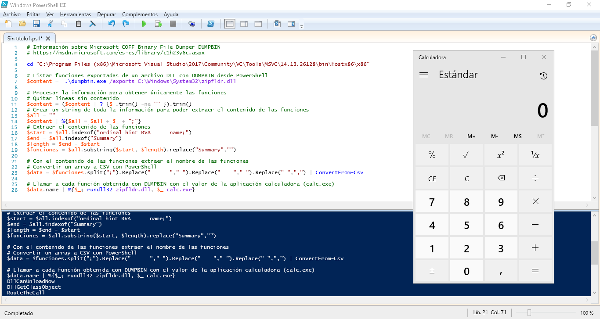Image resolution: width=600 pixels, height=319 pixels.
Task: Click the Stop Operation toolbar icon
Action: 173,24
